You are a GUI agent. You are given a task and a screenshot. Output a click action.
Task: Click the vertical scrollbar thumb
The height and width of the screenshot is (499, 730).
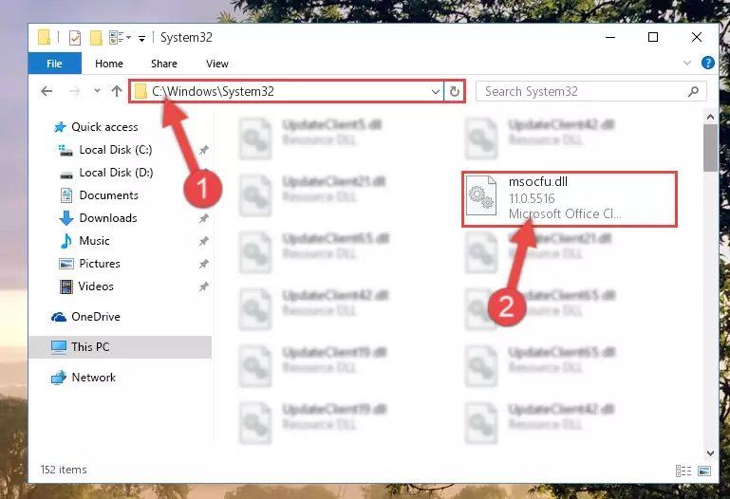[x=710, y=148]
